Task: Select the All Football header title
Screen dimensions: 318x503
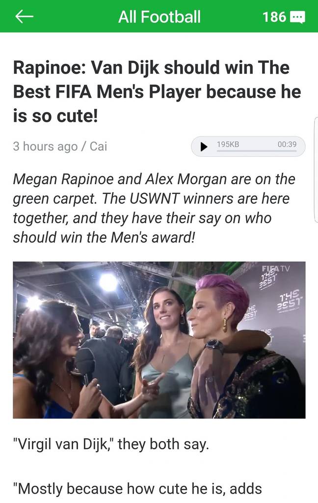Action: pos(159,17)
